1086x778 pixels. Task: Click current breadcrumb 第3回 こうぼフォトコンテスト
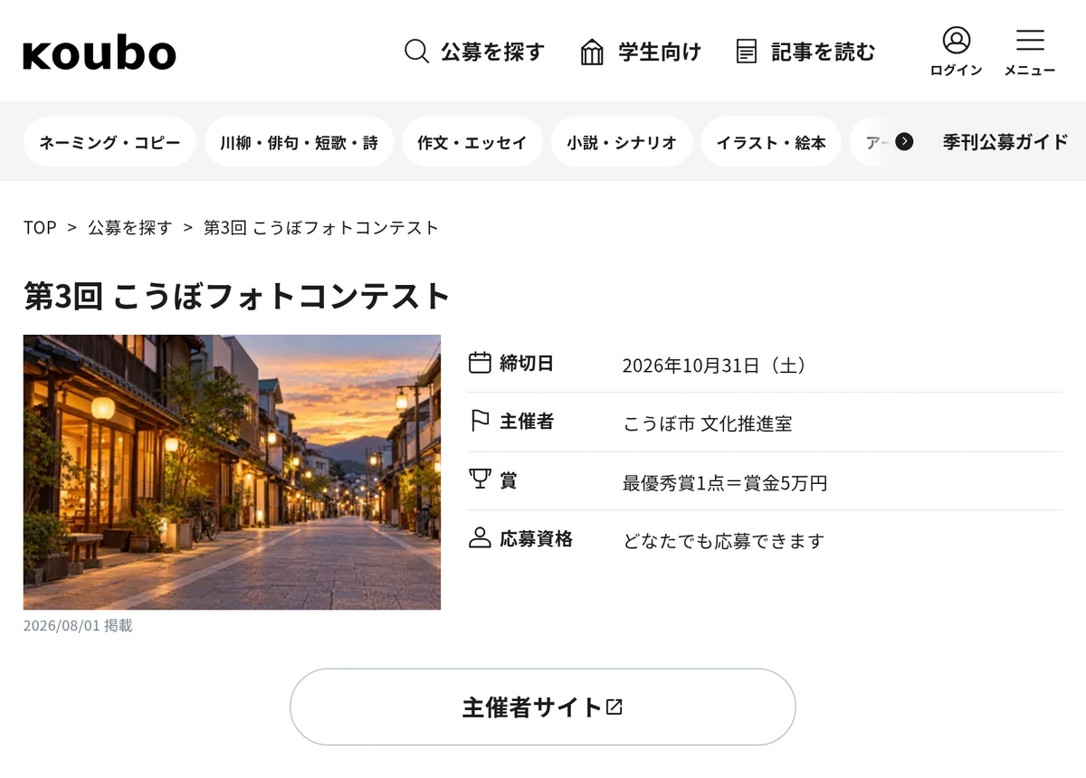321,228
